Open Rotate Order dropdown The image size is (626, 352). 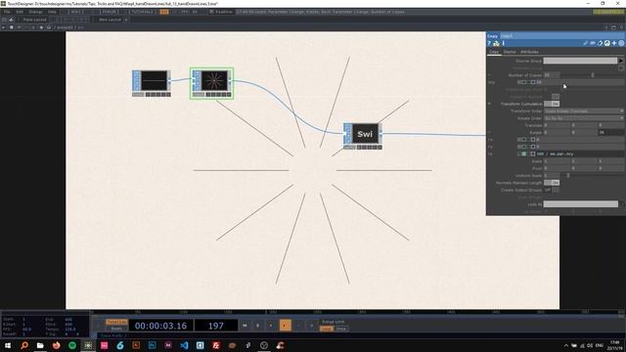pyautogui.click(x=584, y=118)
